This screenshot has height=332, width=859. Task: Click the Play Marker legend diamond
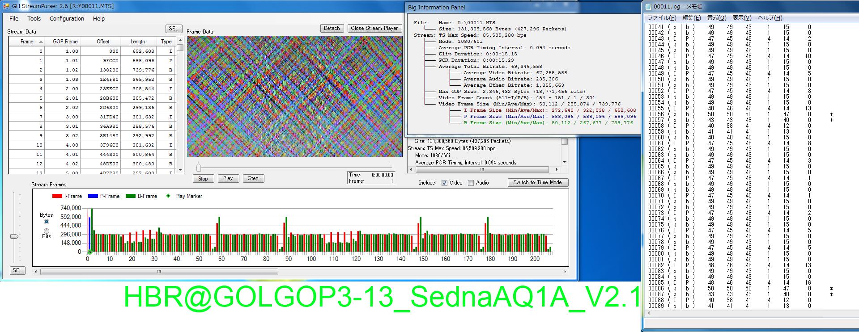[168, 196]
